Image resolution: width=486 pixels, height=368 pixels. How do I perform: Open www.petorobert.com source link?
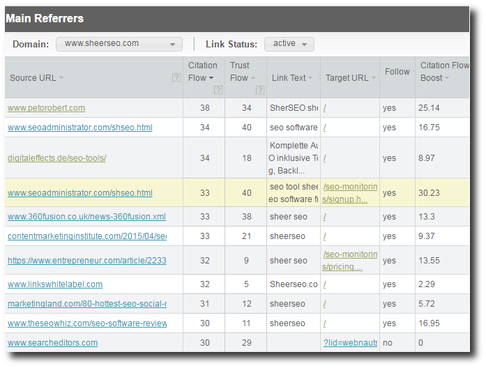pyautogui.click(x=46, y=108)
